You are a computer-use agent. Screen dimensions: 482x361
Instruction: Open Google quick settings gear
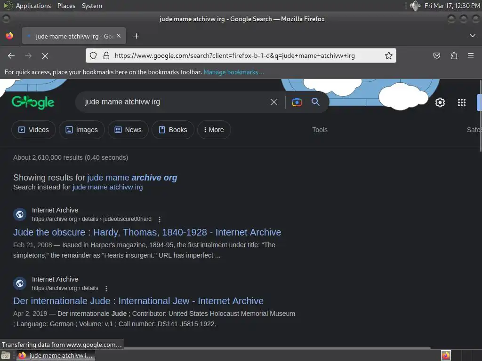click(440, 102)
